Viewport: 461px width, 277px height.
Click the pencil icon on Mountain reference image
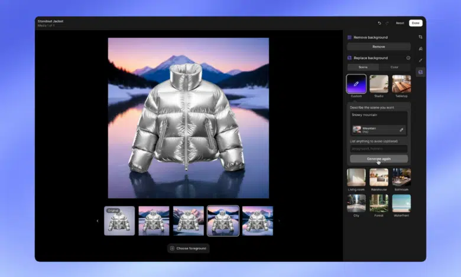point(401,130)
